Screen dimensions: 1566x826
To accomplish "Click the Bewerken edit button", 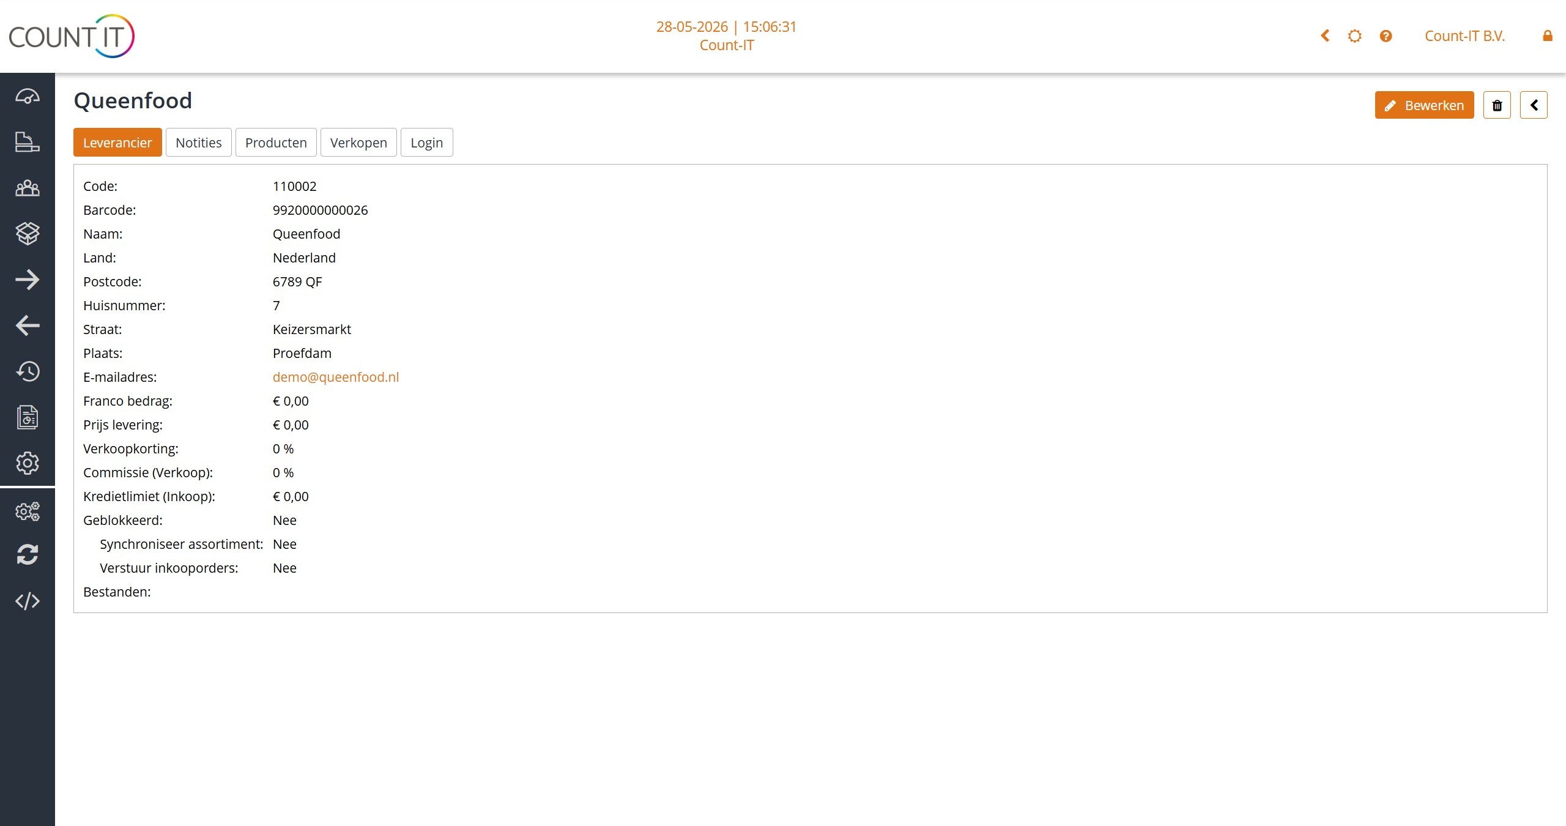I will pyautogui.click(x=1424, y=105).
